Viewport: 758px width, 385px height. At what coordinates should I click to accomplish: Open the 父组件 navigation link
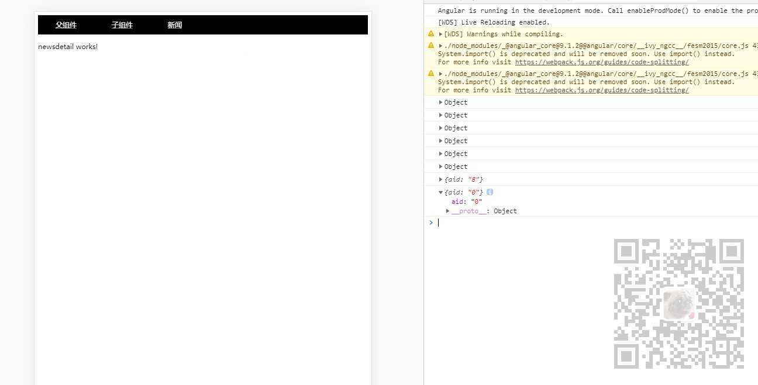pyautogui.click(x=66, y=25)
